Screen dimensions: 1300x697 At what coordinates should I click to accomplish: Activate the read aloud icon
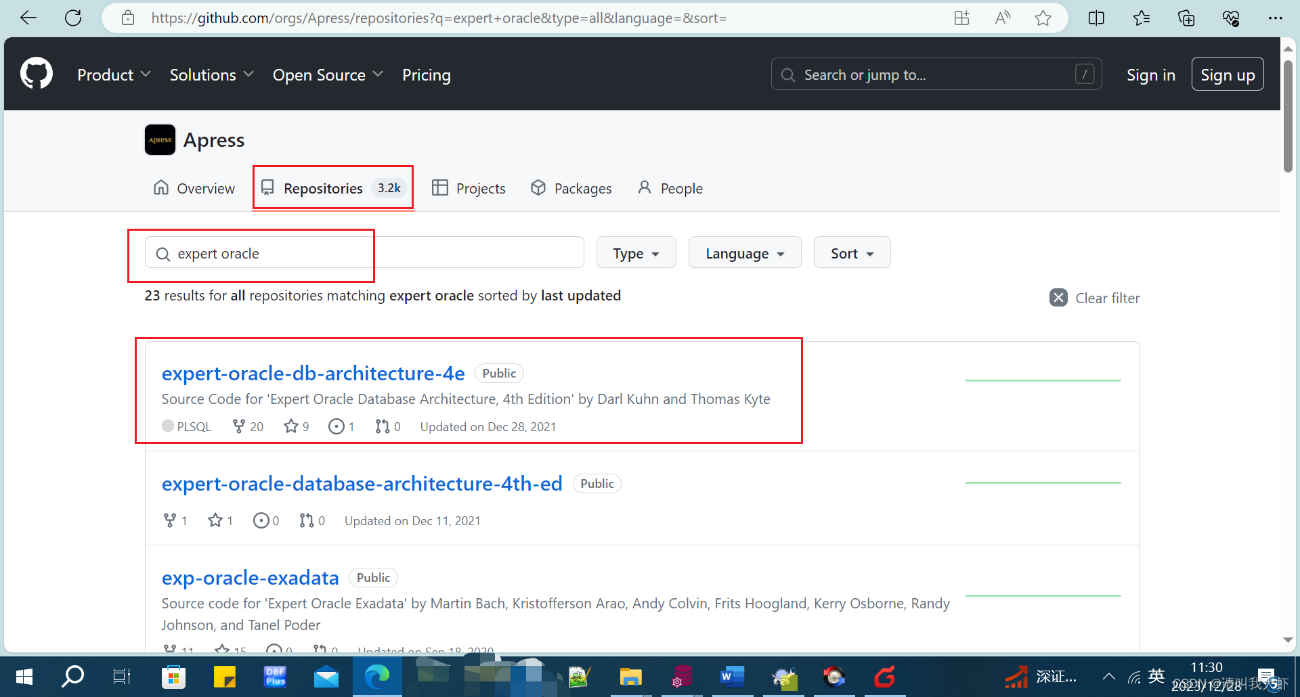click(1003, 18)
